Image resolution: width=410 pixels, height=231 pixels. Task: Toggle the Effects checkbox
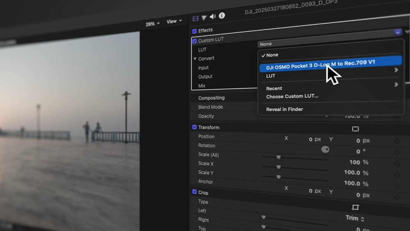click(194, 31)
